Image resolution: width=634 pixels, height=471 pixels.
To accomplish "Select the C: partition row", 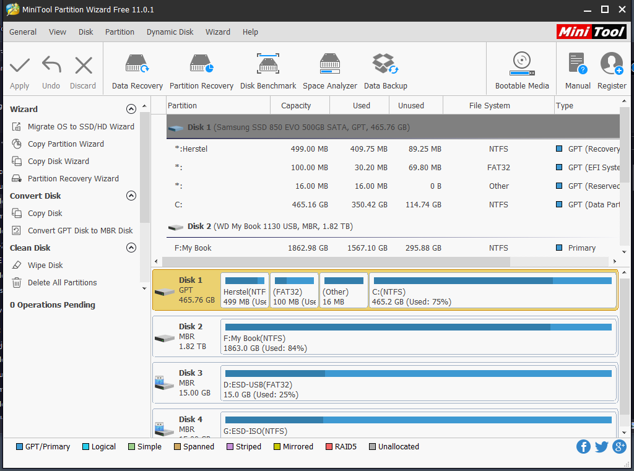I will [393, 205].
